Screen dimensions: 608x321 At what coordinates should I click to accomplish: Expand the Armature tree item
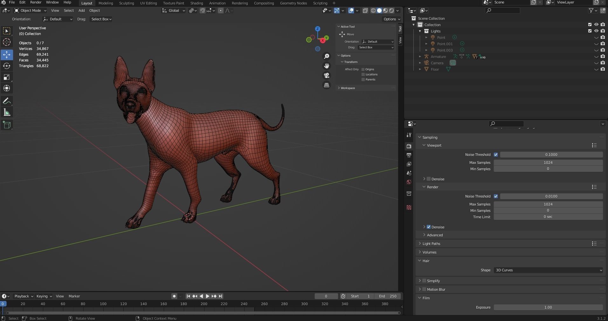420,57
